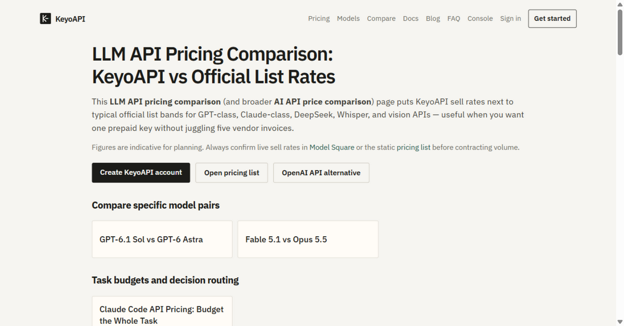Viewport: 624px width, 326px height.
Task: Open the Console link
Action: [480, 19]
